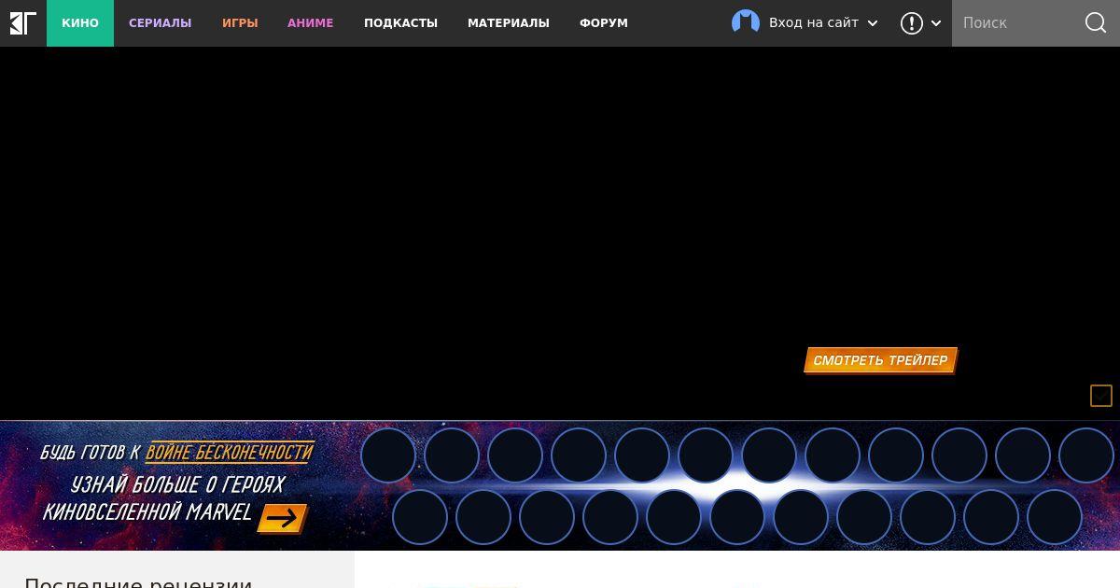Open the МАТЕРИАЛЫ menu item

509,23
